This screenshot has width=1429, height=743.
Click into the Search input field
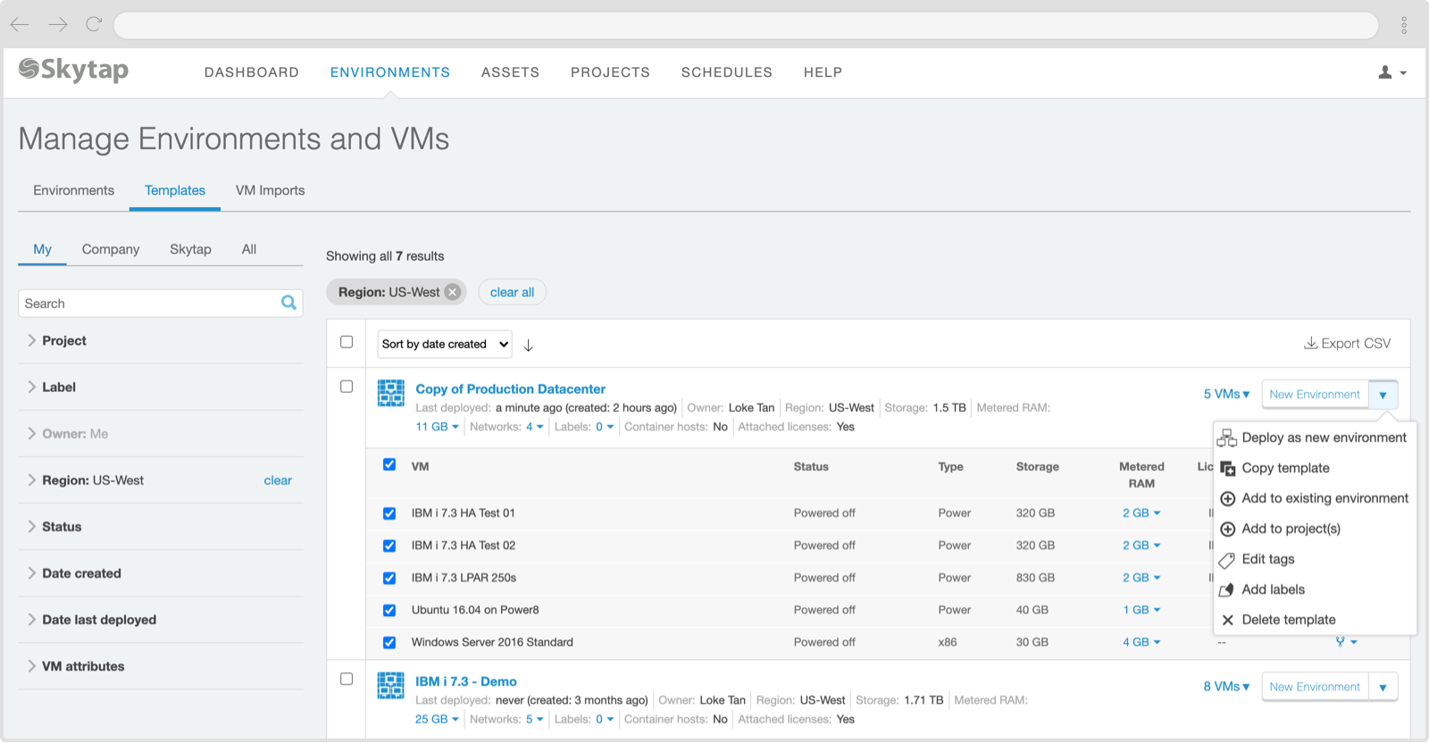tap(147, 304)
